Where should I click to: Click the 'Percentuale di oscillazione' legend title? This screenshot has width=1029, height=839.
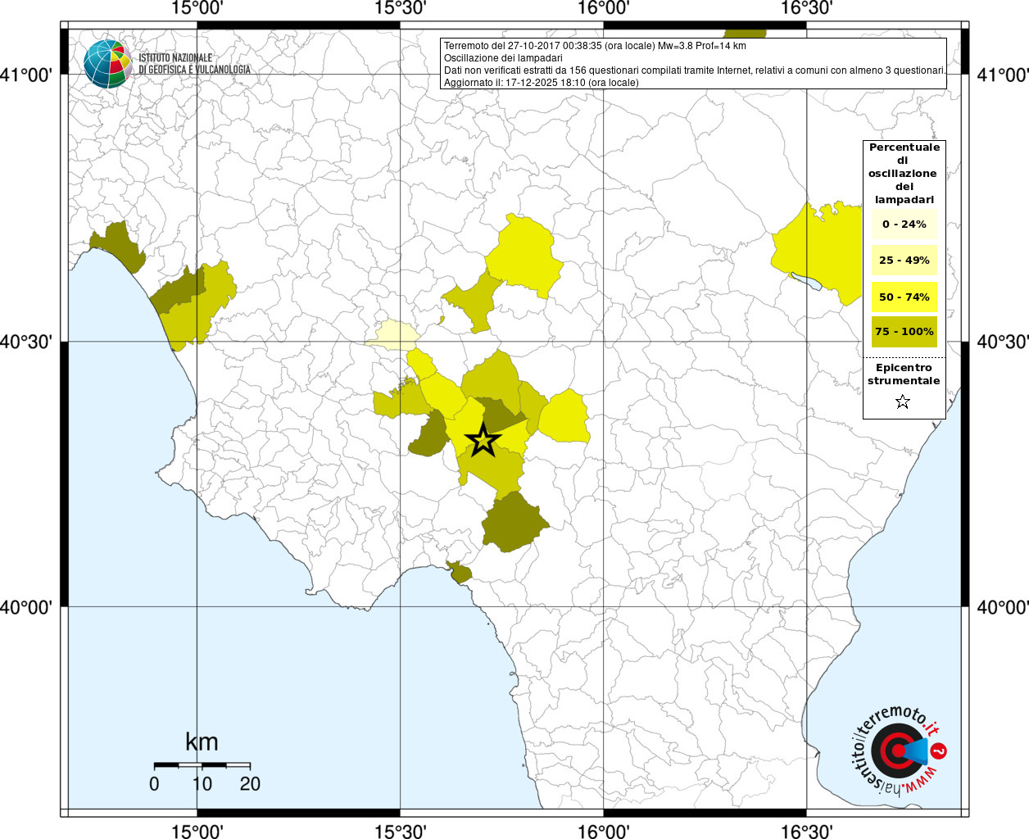(x=904, y=173)
